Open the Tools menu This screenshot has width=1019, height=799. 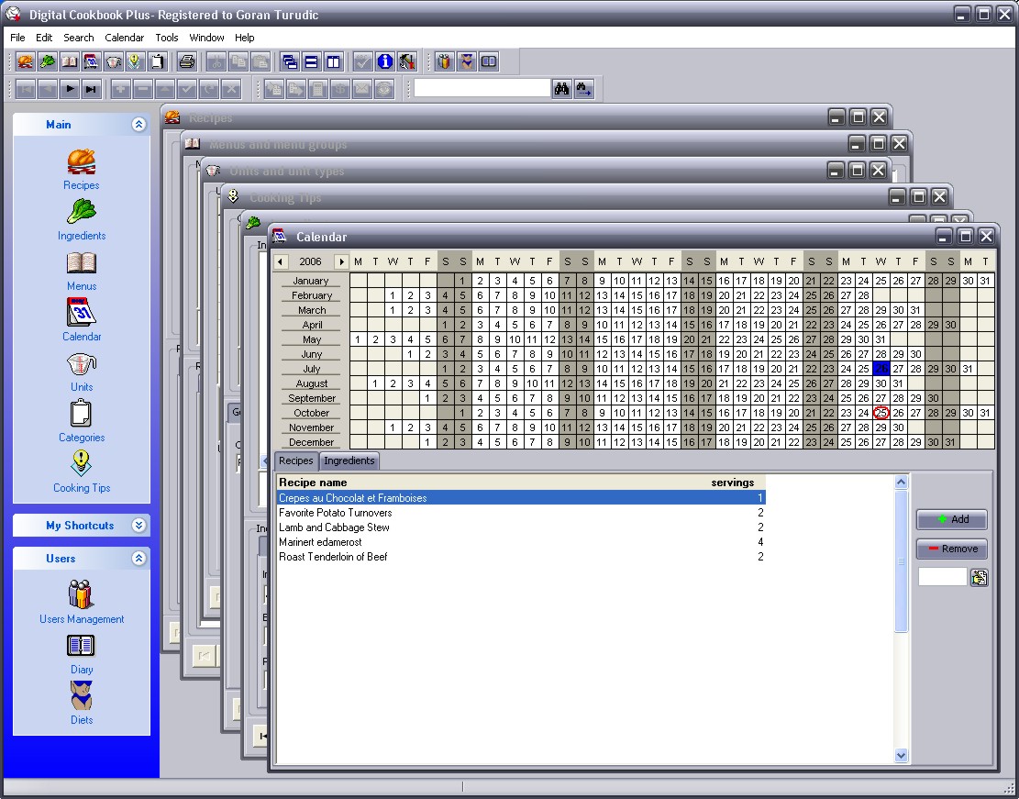tap(166, 38)
